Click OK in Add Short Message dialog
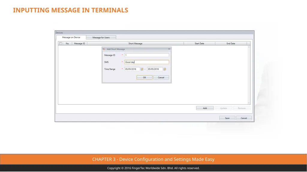This screenshot has height=172, width=307. (x=145, y=77)
